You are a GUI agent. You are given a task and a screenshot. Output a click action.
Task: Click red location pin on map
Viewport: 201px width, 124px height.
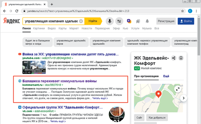[x=158, y=94]
